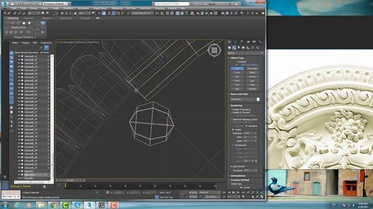
Task: Switch to the Object Paint ribbon tab
Action: (x=66, y=18)
